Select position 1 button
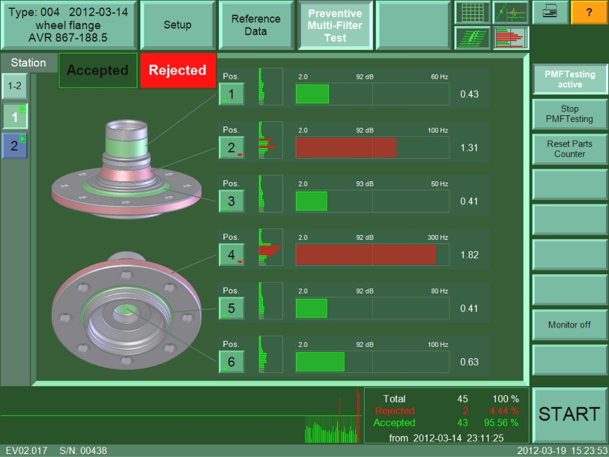This screenshot has width=609, height=457. click(231, 94)
